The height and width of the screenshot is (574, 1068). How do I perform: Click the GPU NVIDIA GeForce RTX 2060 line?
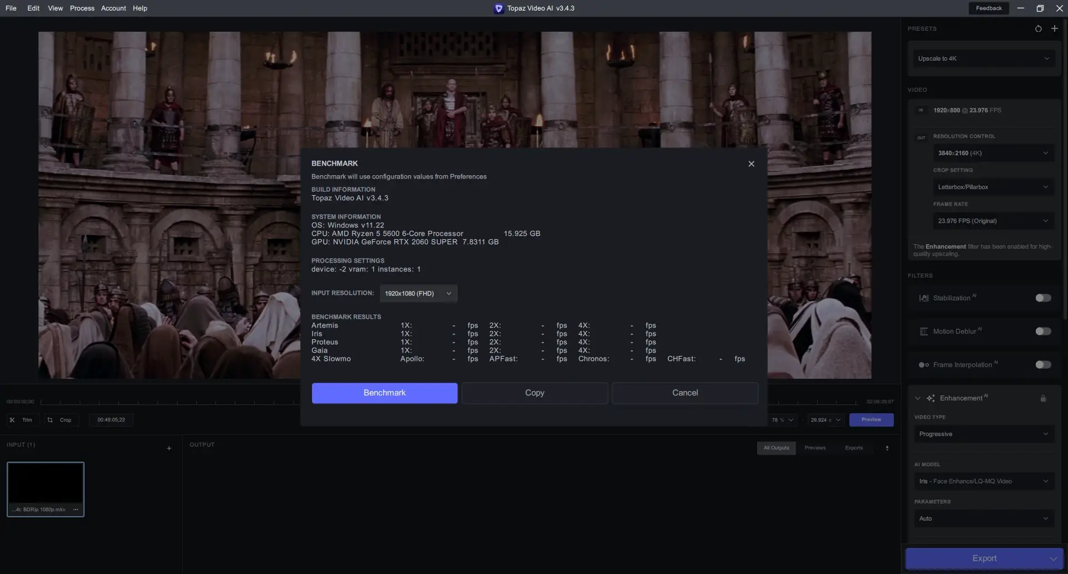tap(405, 242)
